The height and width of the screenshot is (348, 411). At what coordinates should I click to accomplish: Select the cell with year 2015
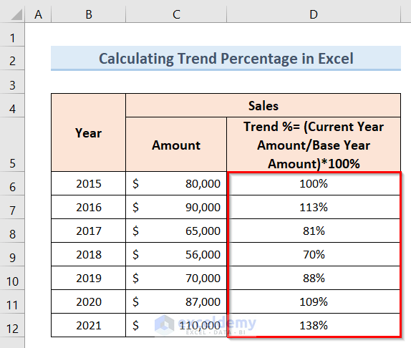pos(88,183)
